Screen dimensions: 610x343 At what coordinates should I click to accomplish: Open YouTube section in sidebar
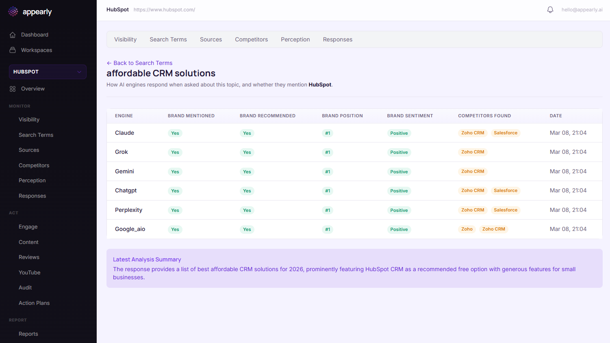(x=29, y=272)
